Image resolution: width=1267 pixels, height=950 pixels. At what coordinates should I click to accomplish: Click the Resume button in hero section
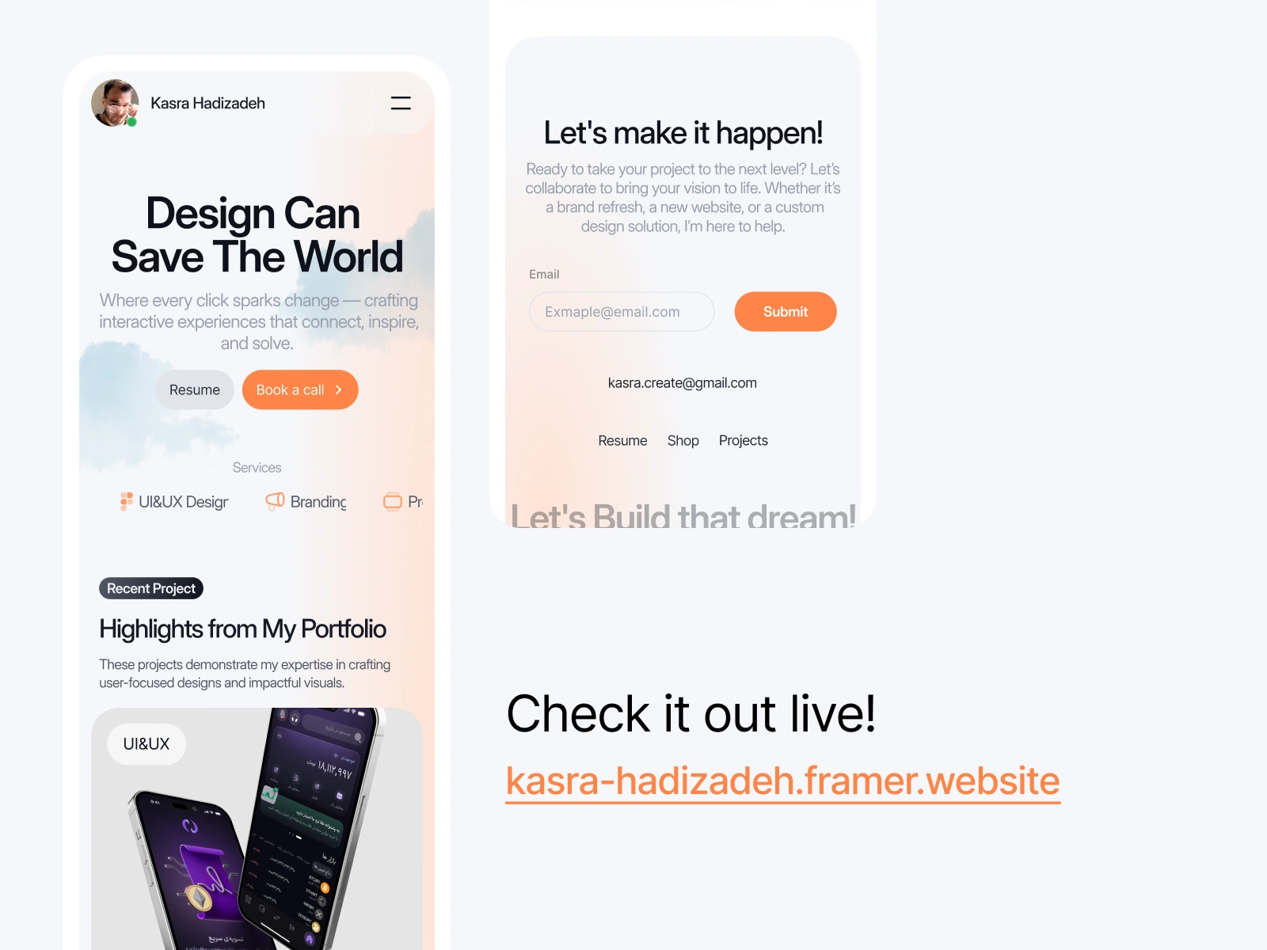(x=195, y=389)
